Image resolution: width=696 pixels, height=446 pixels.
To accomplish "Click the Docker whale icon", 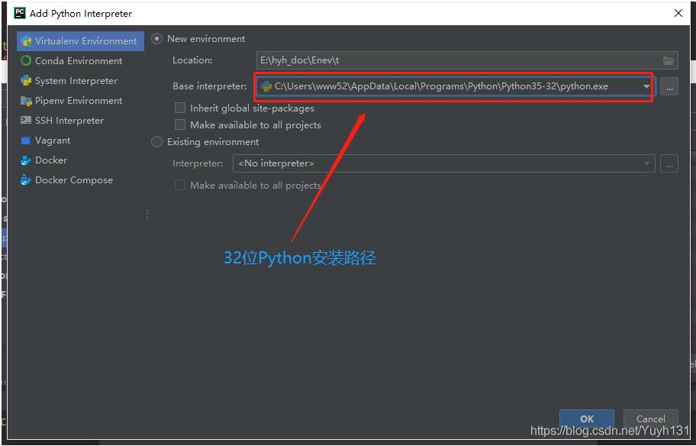I will point(26,160).
